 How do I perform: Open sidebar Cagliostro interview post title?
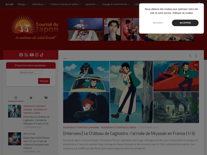[37, 120]
